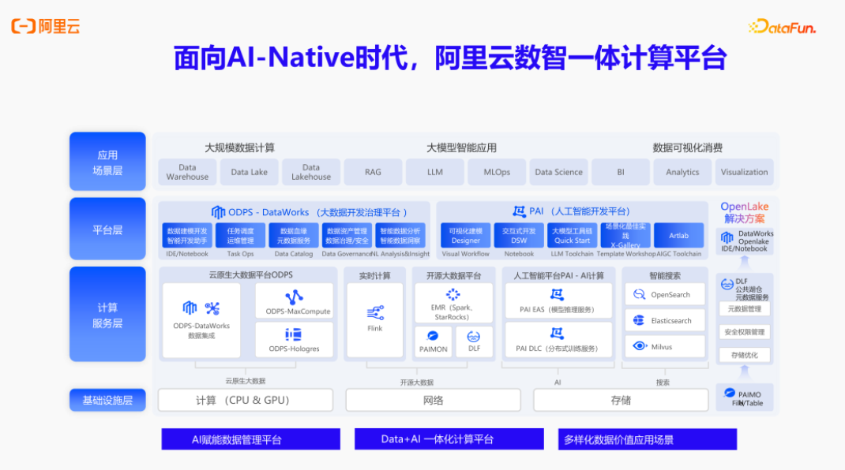The width and height of the screenshot is (845, 470).
Task: Click the Artlab tile
Action: pyautogui.click(x=679, y=235)
